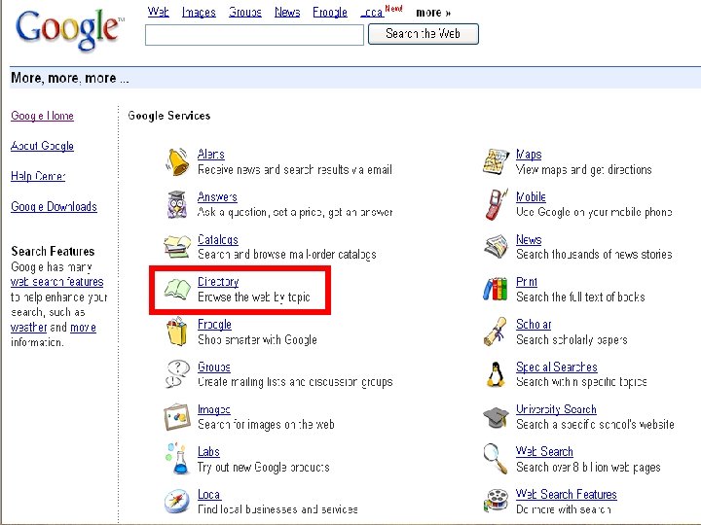
Task: Click the Directory open book icon
Action: pos(177,289)
